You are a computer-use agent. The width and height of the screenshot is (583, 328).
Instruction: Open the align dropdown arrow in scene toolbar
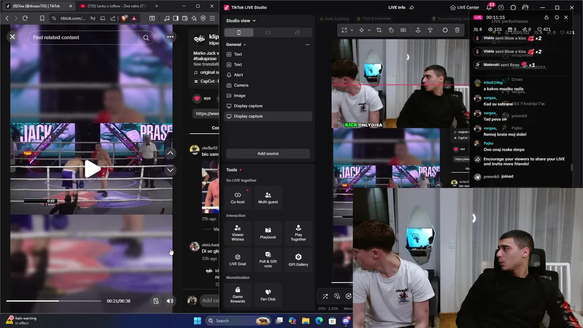pyautogui.click(x=368, y=31)
